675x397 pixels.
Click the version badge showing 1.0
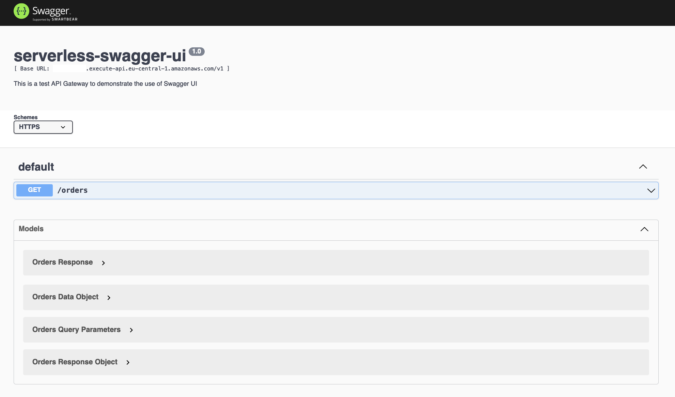(197, 51)
